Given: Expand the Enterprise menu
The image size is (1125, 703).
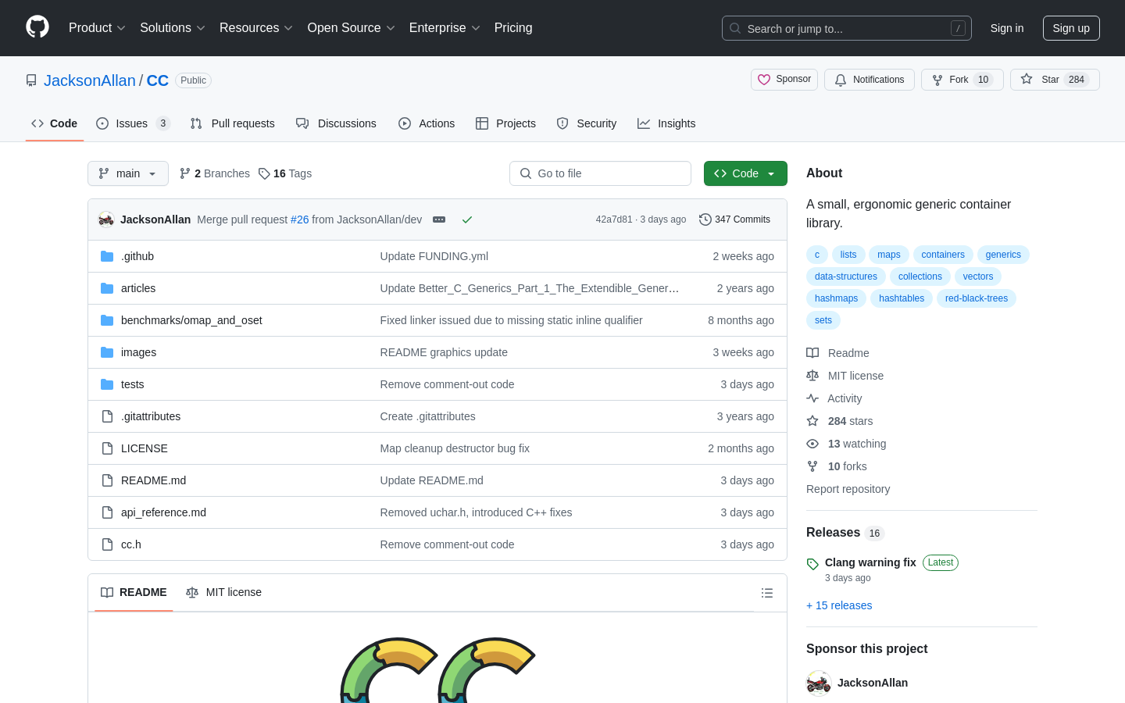Looking at the screenshot, I should tap(445, 28).
